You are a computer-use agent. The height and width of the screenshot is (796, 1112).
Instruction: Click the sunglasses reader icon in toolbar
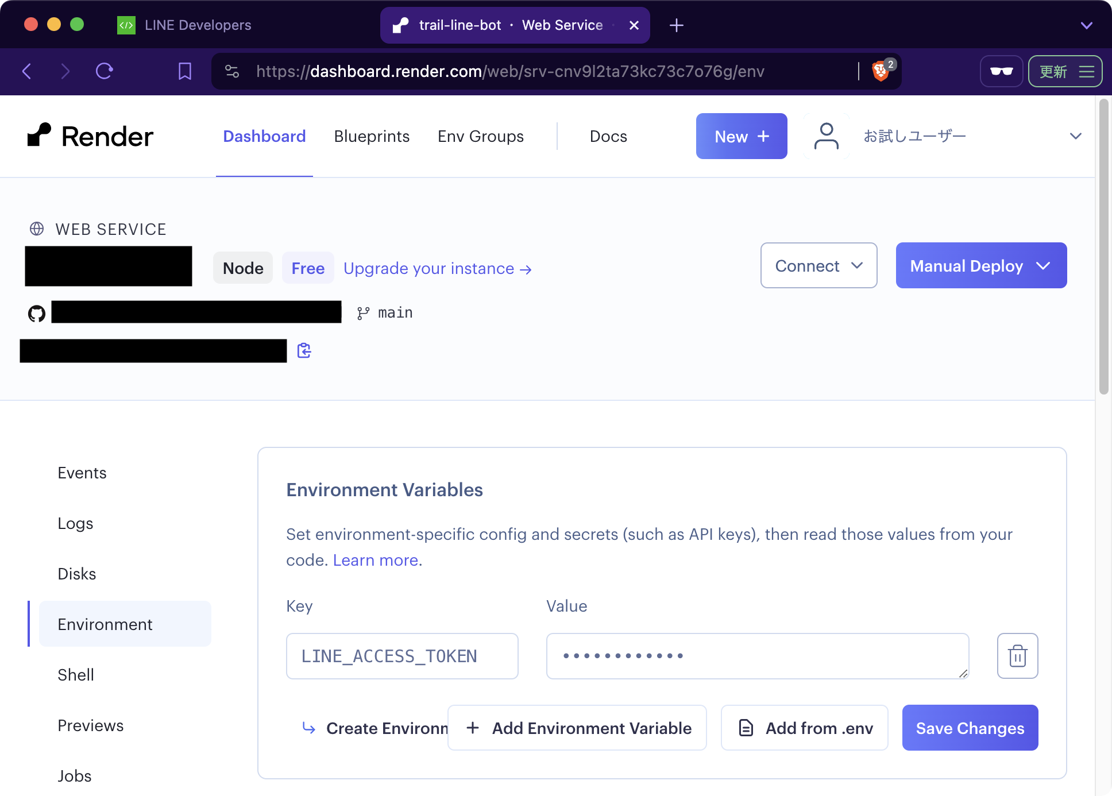(x=1001, y=71)
